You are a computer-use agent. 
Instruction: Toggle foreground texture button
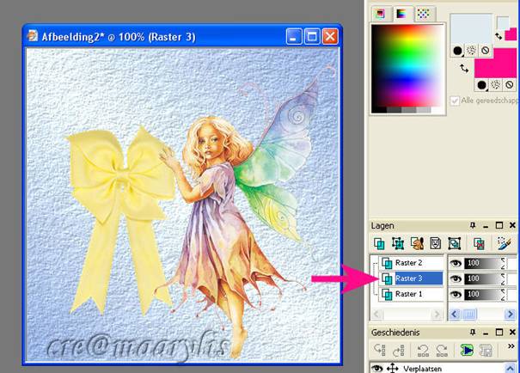pyautogui.click(x=471, y=51)
